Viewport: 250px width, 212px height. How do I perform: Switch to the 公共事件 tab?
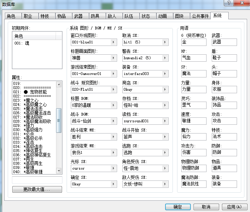pos(200,16)
